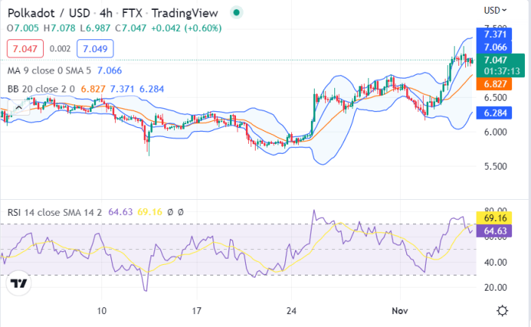The image size is (531, 327).
Task: Select the RSI 14 close indicator legend
Action: (x=54, y=213)
